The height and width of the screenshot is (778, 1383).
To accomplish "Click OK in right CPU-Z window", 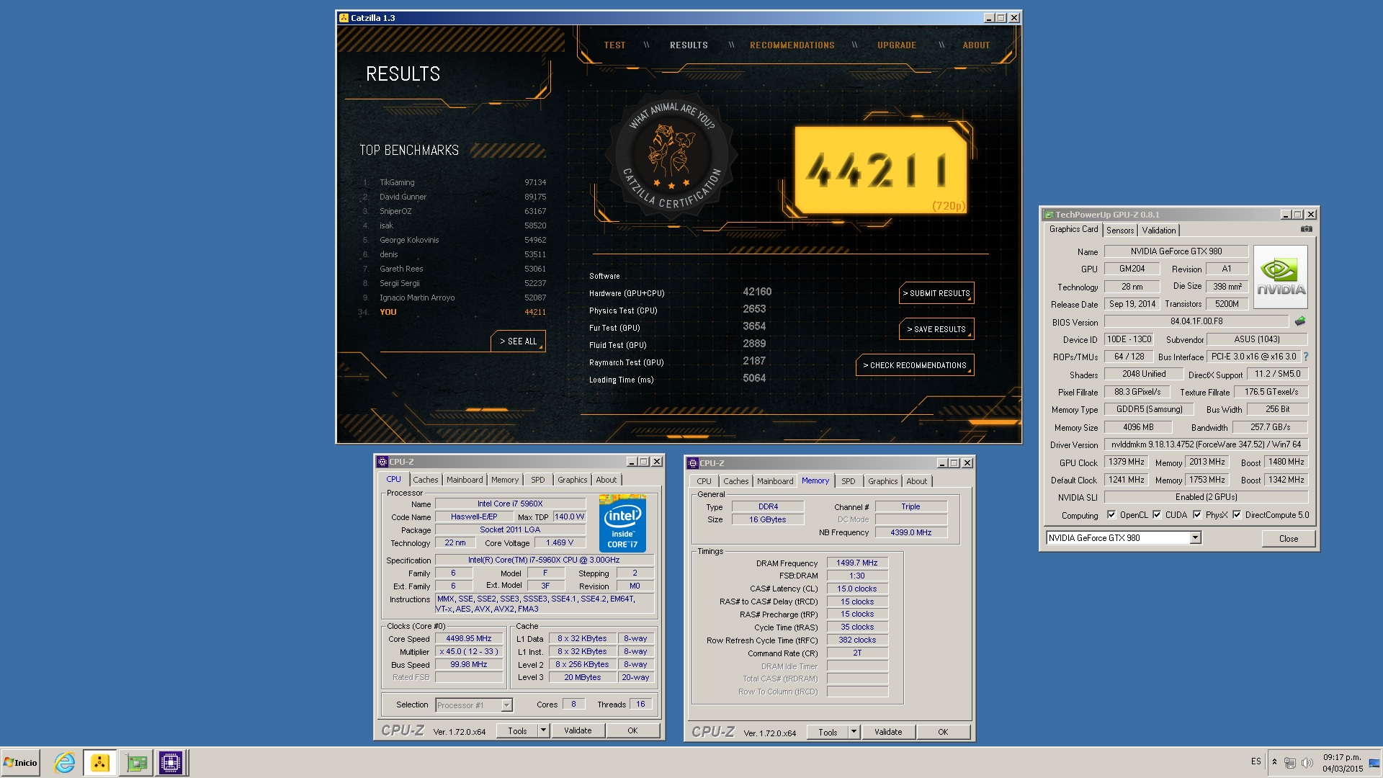I will point(943,732).
